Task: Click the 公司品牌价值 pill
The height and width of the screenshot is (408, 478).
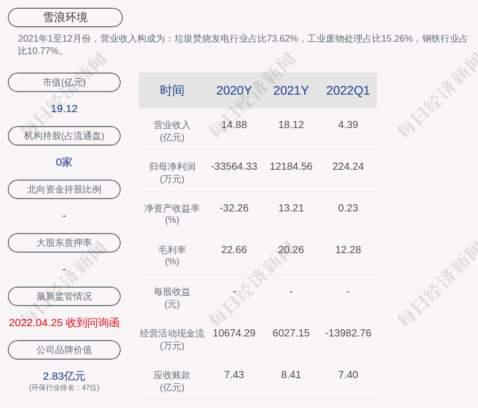Action: [64, 350]
